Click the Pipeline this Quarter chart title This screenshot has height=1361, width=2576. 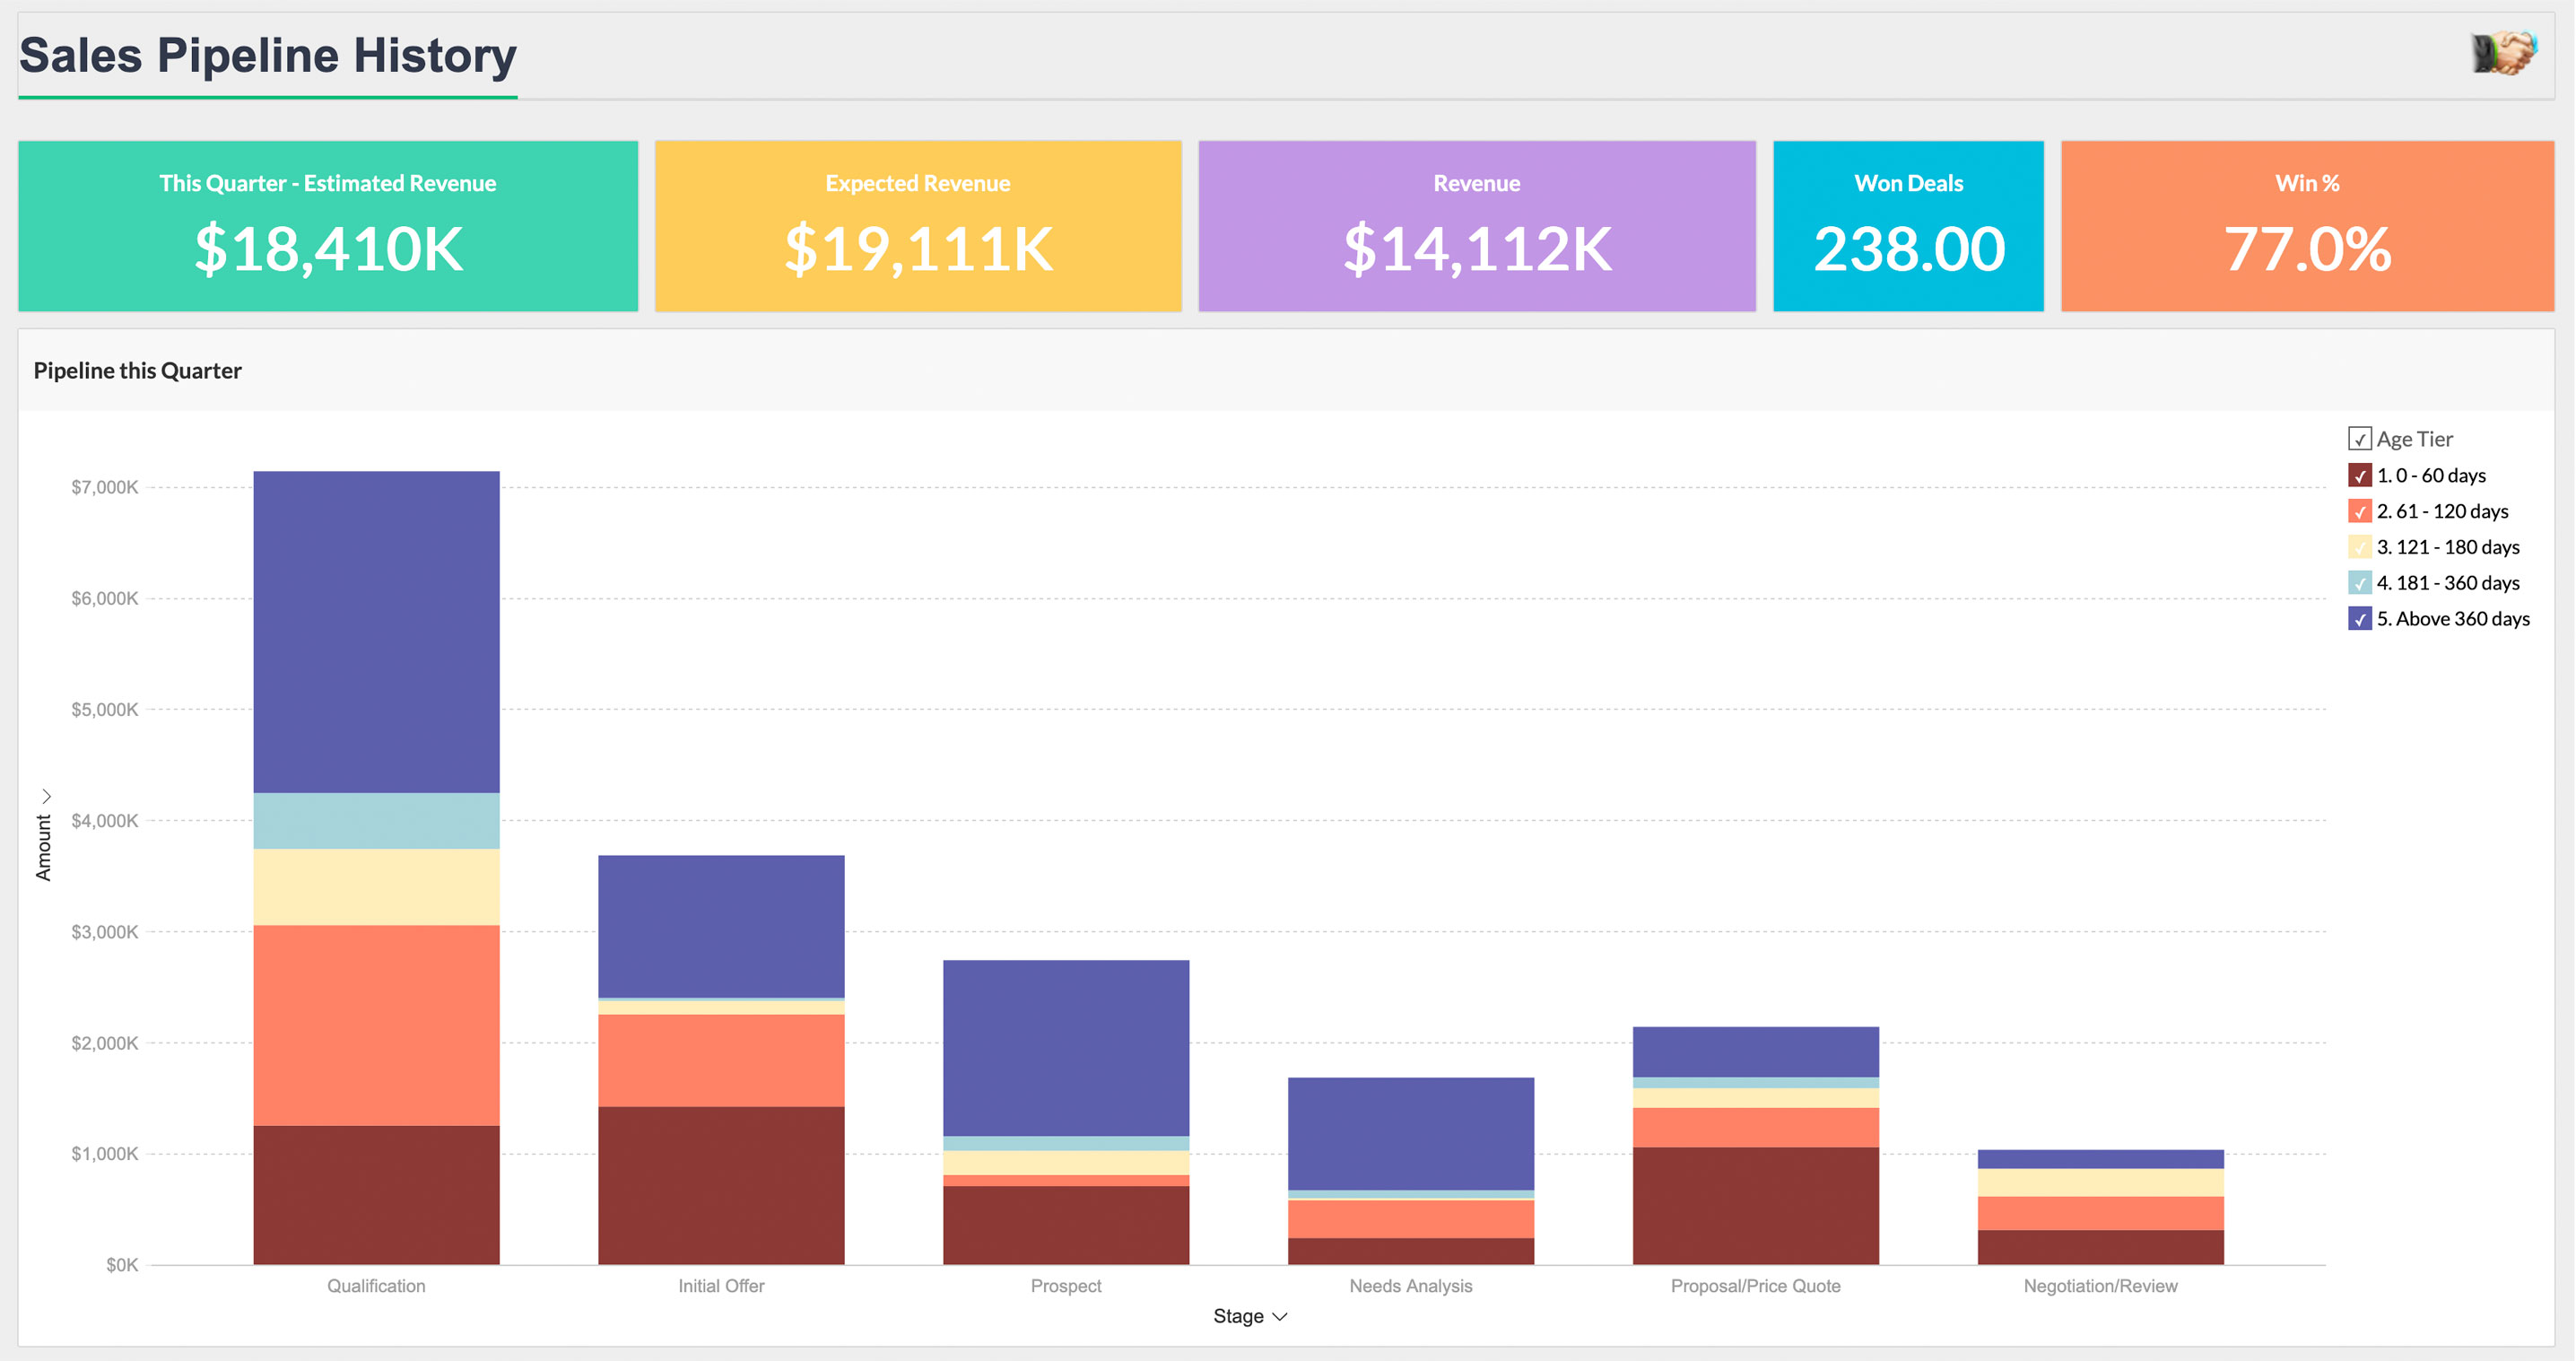pyautogui.click(x=138, y=371)
